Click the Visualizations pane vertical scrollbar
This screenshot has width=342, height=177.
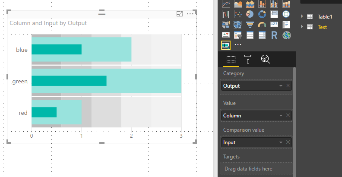tap(294, 122)
